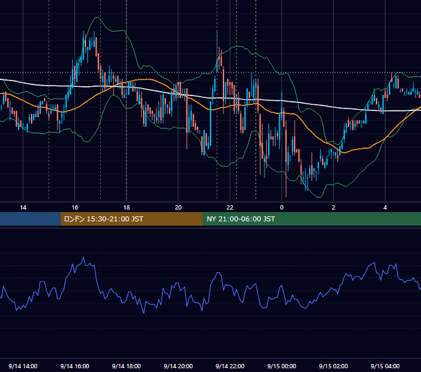Click hour label 0 on chart axis
This screenshot has height=372, width=421.
click(282, 208)
